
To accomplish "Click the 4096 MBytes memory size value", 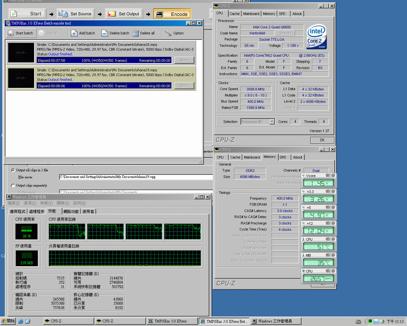I will tap(250, 177).
